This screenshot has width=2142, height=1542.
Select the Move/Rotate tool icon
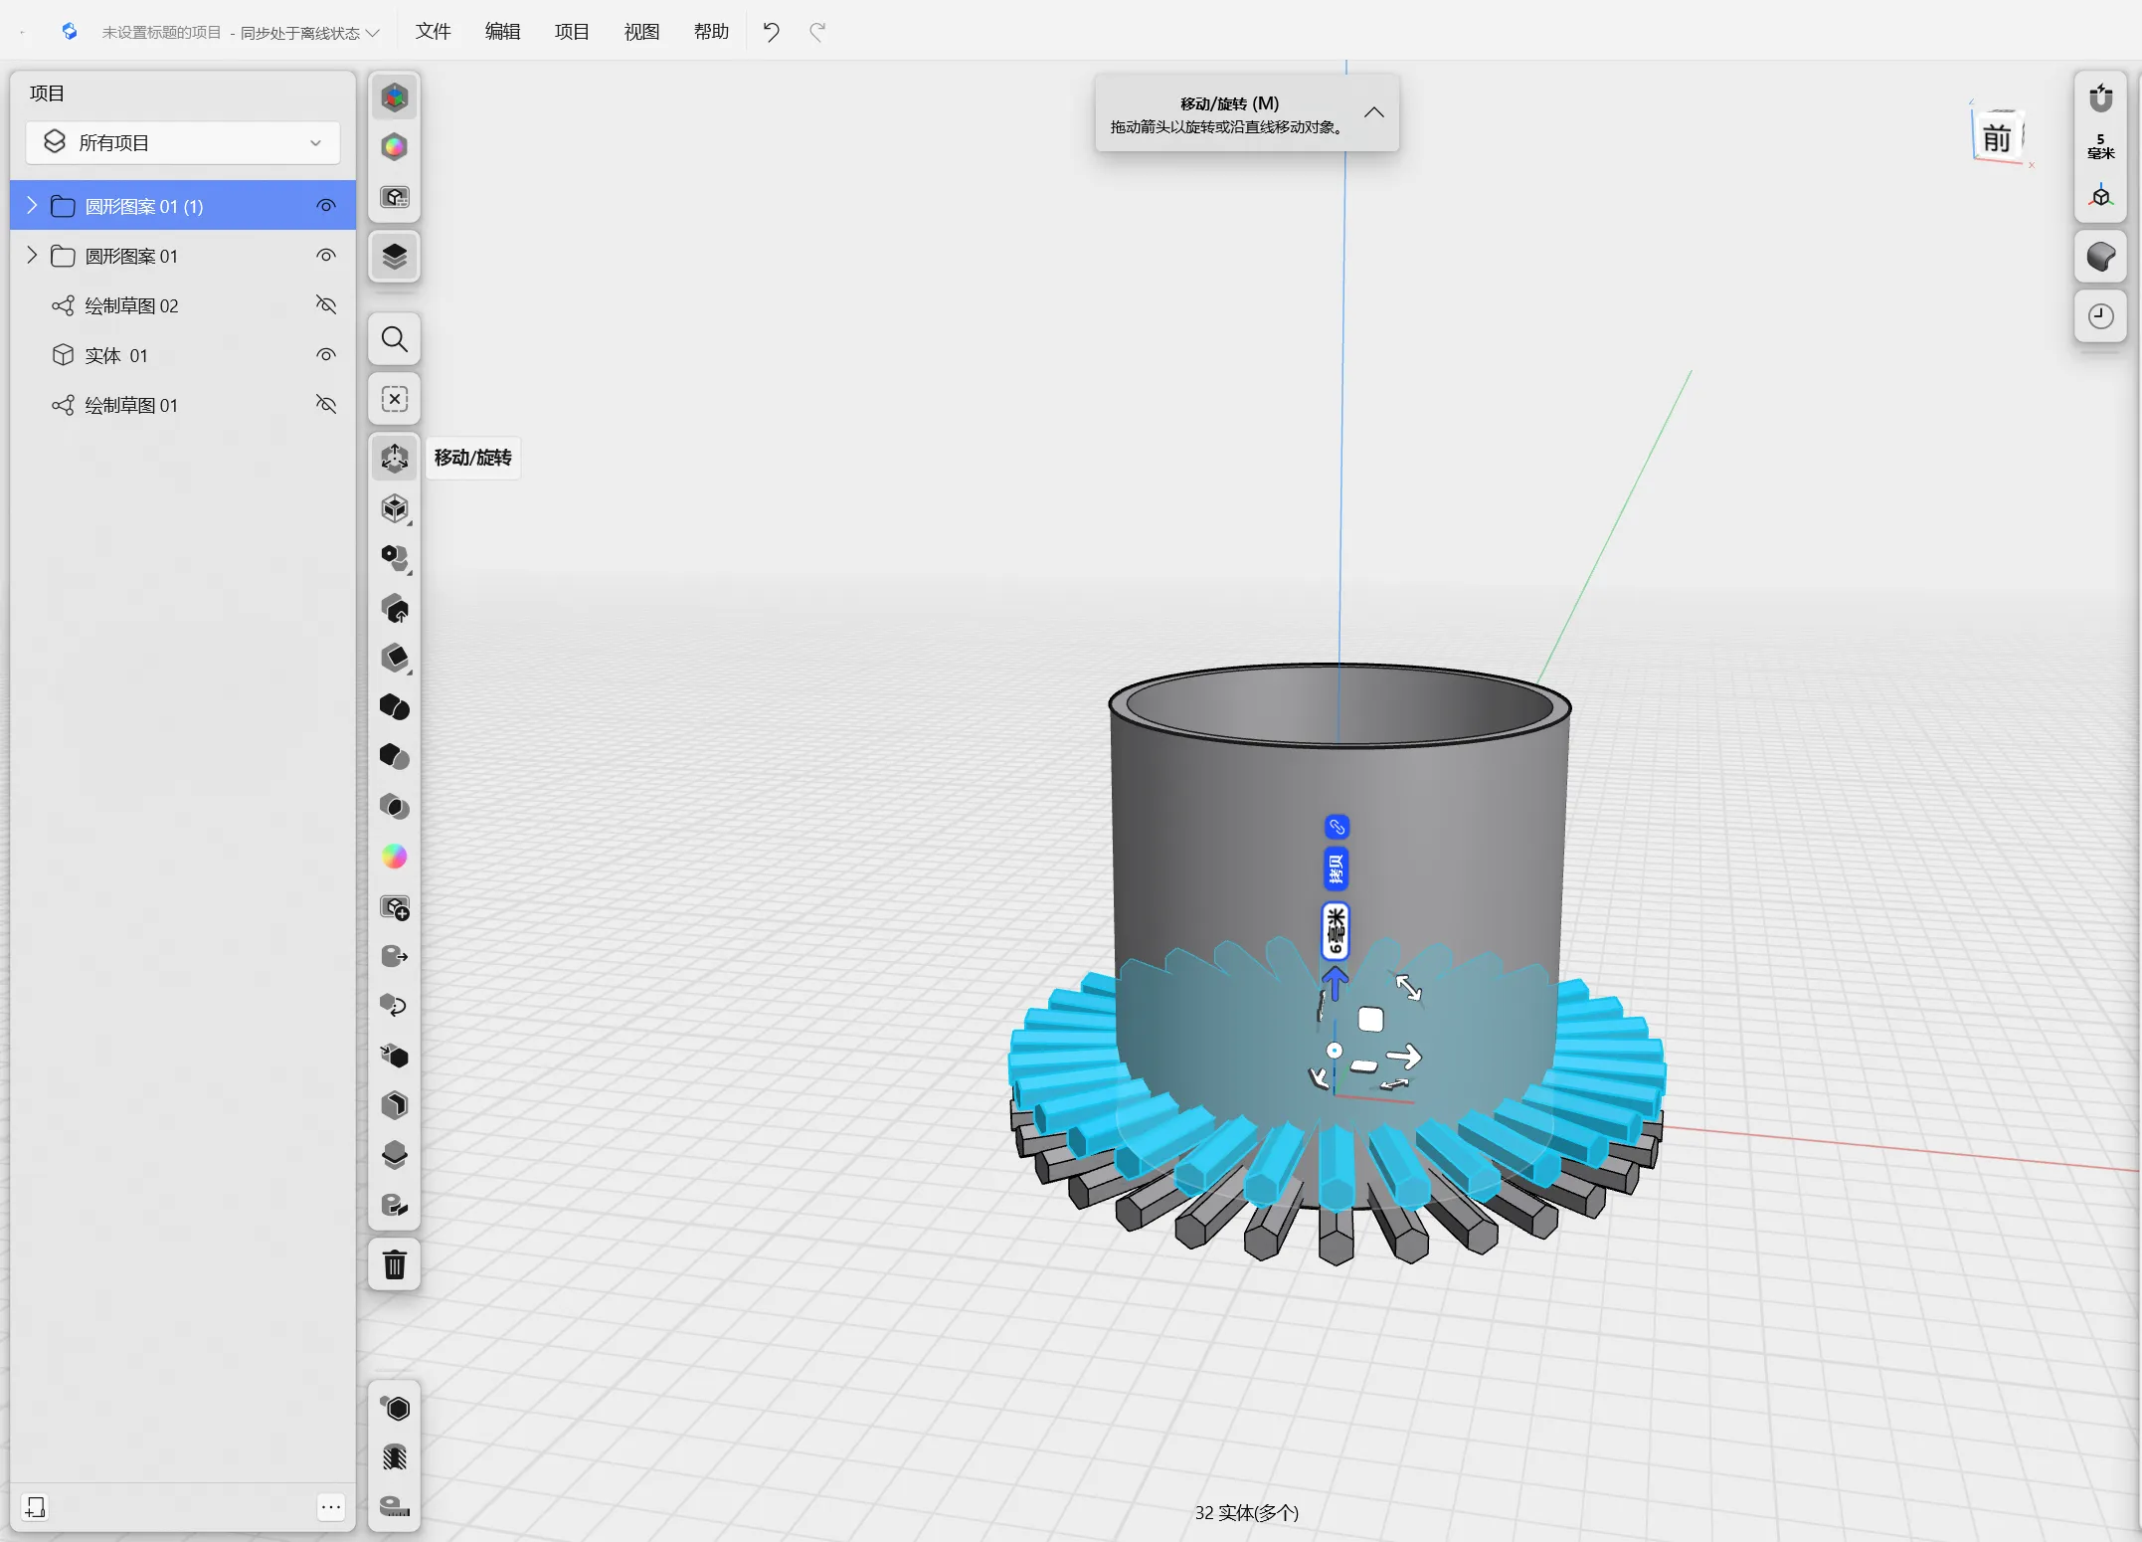pyautogui.click(x=395, y=458)
